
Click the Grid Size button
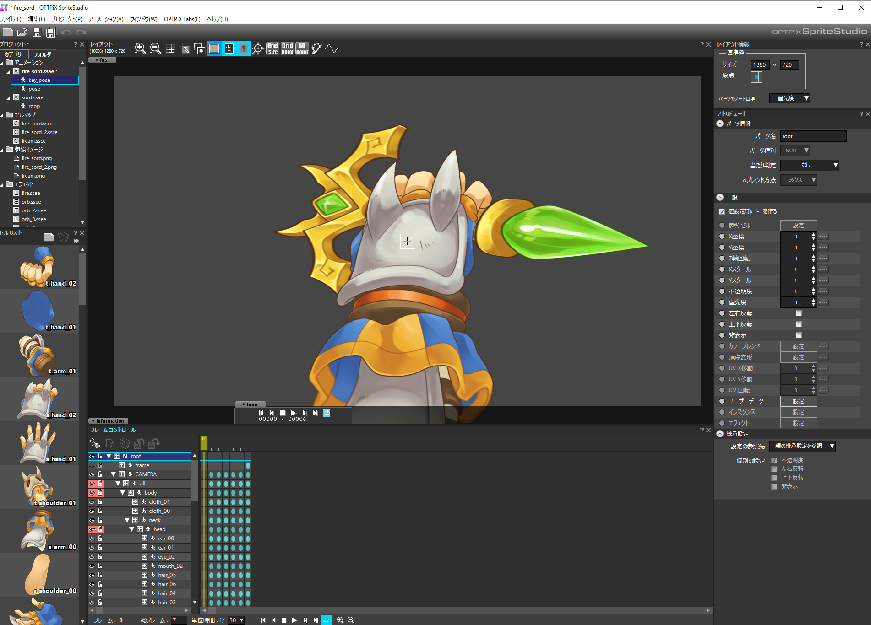[x=273, y=48]
